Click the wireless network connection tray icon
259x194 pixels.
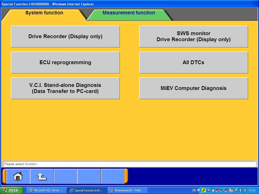(222, 190)
